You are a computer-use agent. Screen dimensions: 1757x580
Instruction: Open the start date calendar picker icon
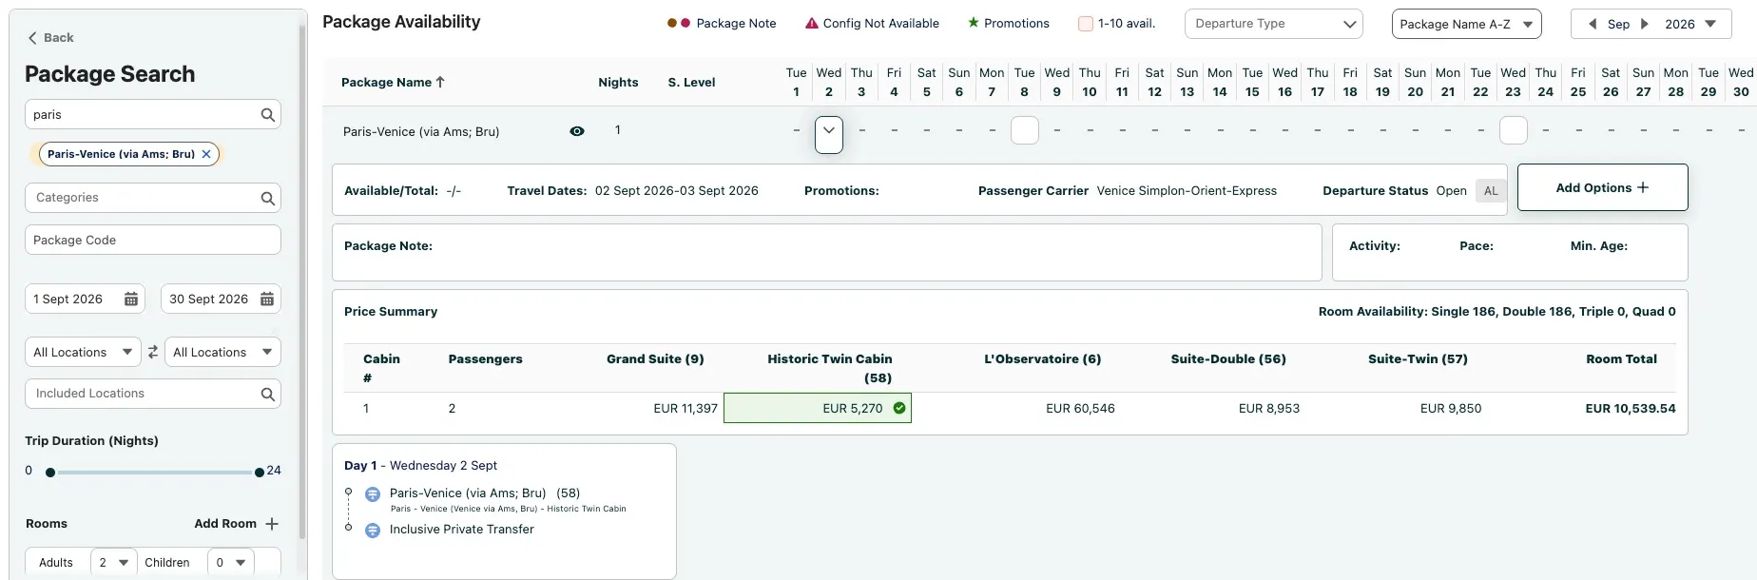[x=131, y=300]
